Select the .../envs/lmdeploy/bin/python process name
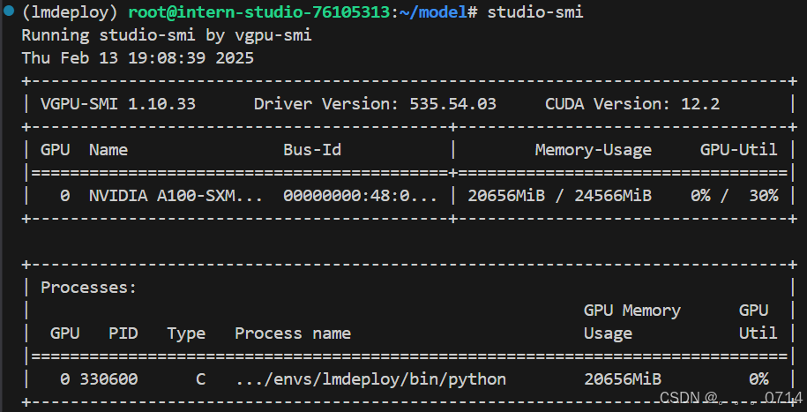Viewport: 807px width, 412px height. [370, 379]
